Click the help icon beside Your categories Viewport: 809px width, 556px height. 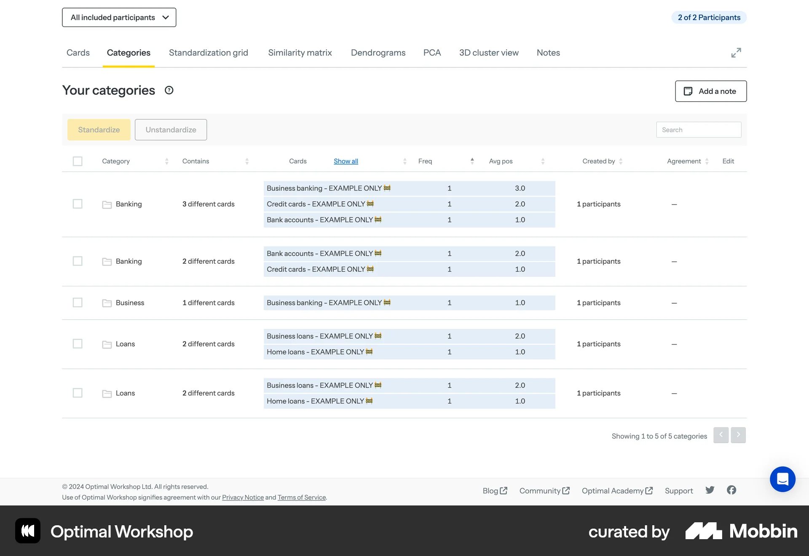click(x=169, y=90)
